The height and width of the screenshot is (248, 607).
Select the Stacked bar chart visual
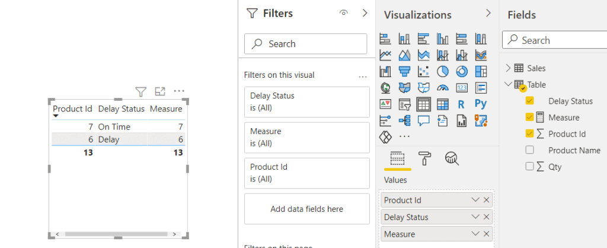tap(385, 39)
